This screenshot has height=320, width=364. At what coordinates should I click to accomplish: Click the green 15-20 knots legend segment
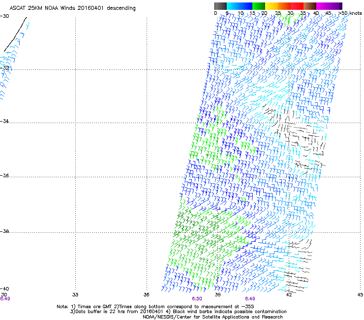259,6
